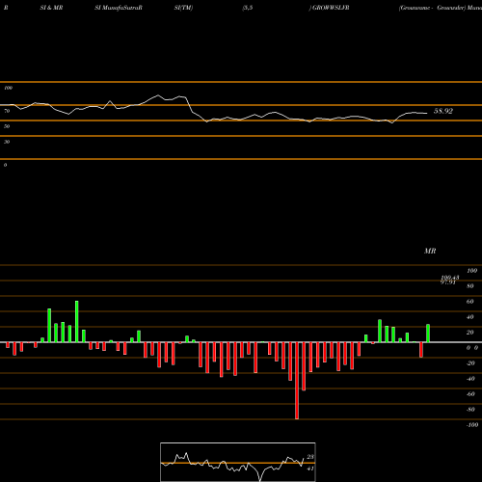Open the mini RSI overview chart thumbnail

[238, 462]
